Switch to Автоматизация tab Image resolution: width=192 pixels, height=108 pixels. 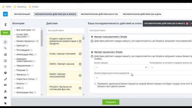click(22, 14)
